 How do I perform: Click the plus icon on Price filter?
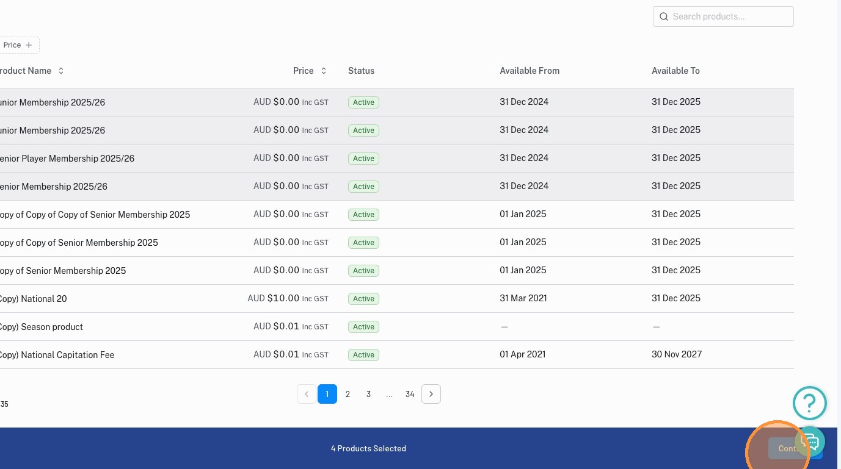click(29, 45)
